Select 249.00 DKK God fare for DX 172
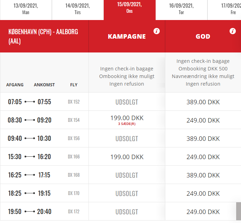 (203, 212)
